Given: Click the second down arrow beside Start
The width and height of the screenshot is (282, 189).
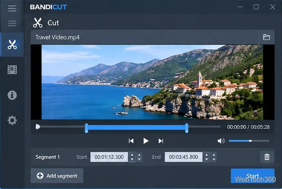Looking at the screenshot, I should click(139, 159).
